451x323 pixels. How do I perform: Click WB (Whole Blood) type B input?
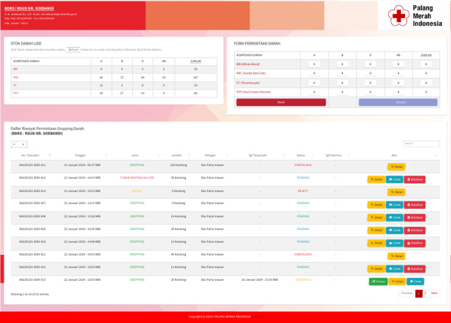(x=342, y=64)
